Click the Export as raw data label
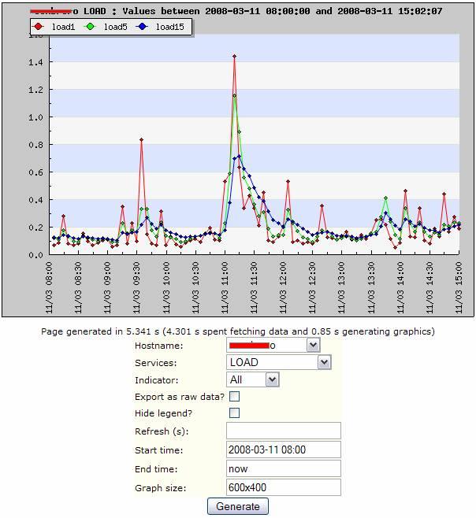The width and height of the screenshot is (476, 518). click(x=180, y=397)
